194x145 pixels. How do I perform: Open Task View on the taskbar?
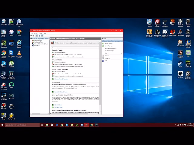click(42, 125)
